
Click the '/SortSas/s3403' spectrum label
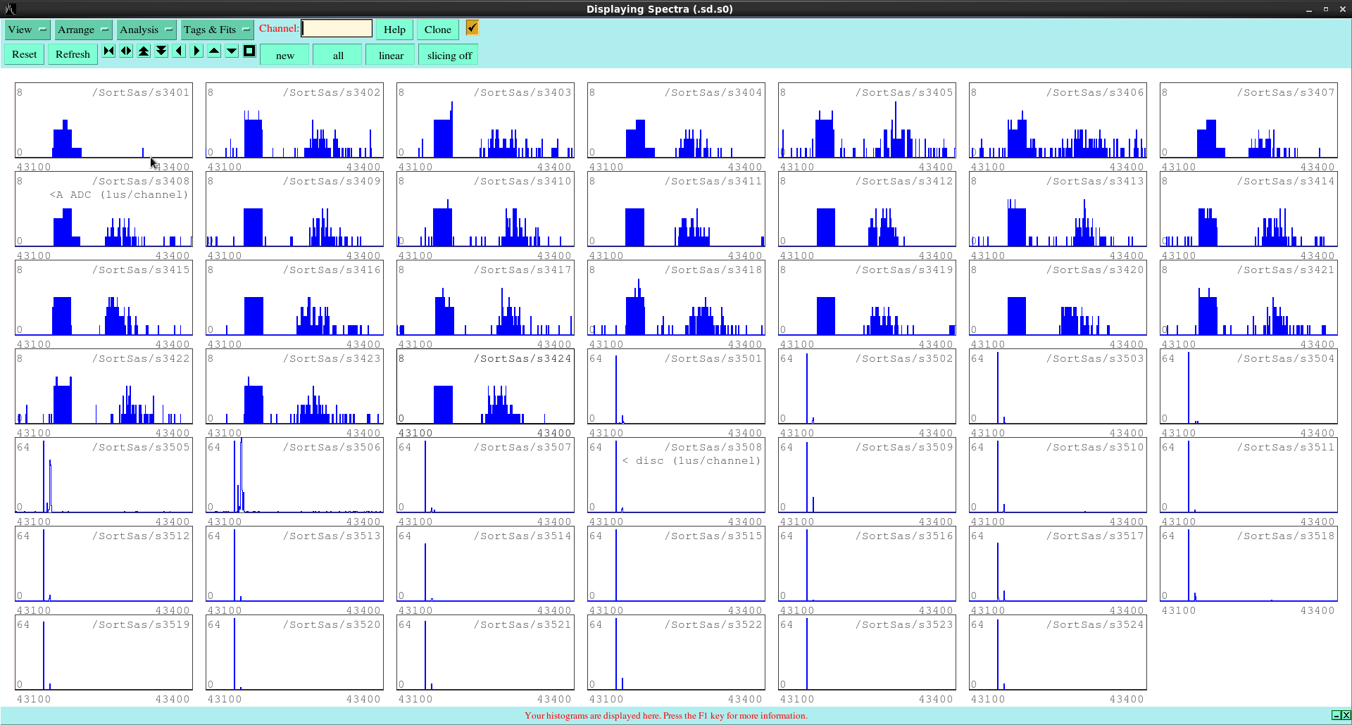[x=522, y=92]
